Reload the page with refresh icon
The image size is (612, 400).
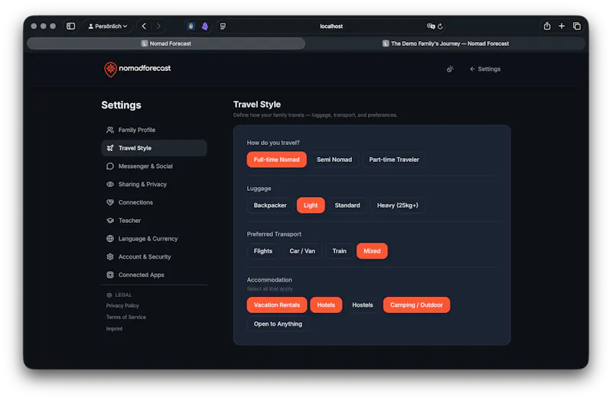pos(441,26)
